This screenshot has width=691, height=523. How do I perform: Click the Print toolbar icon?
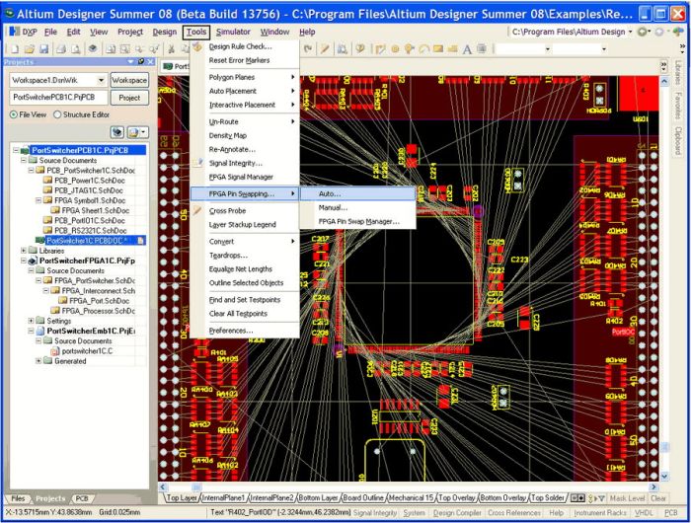coord(61,49)
